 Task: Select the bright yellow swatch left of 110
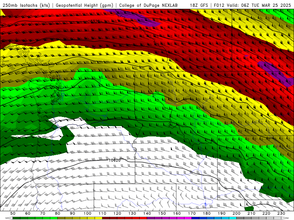click(x=98, y=218)
